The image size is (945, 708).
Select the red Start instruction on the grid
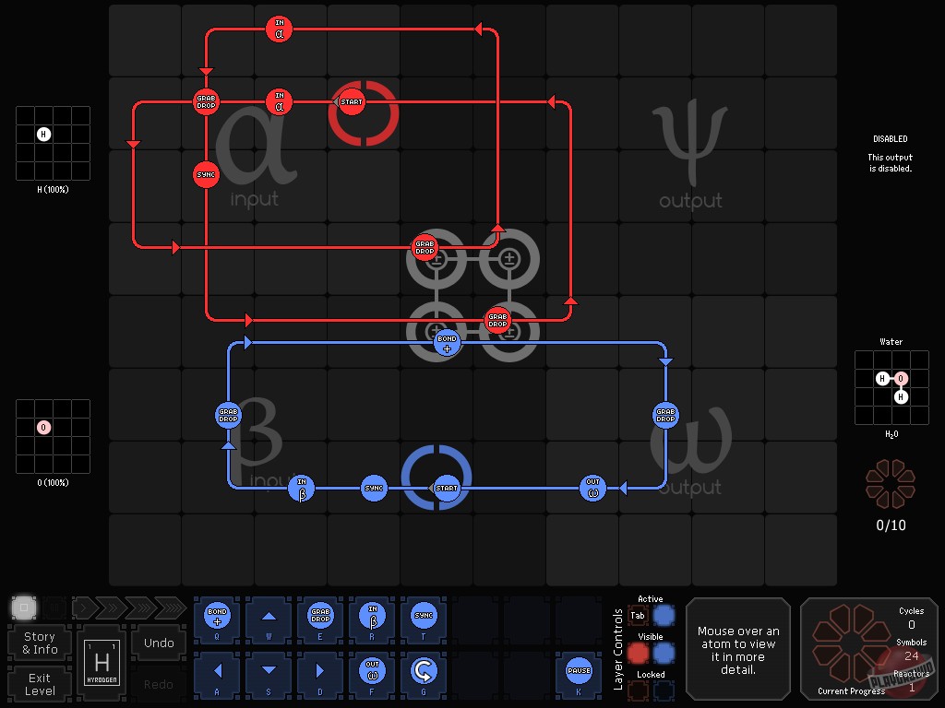coord(351,102)
